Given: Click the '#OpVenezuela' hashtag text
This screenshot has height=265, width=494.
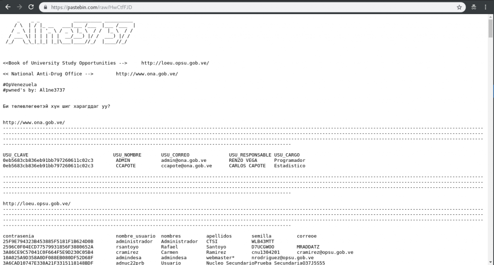Looking at the screenshot, I should pos(20,85).
